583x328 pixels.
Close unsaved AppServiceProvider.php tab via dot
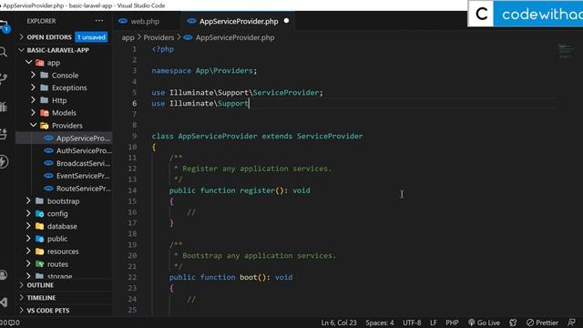point(286,21)
